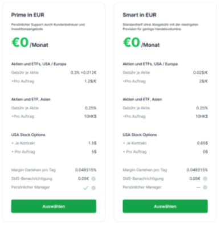
Task: Open info icon beside Prime Persönlicher Manager
Action: point(93,188)
